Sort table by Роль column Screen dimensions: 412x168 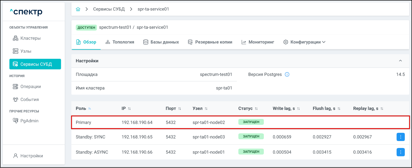(x=90, y=109)
